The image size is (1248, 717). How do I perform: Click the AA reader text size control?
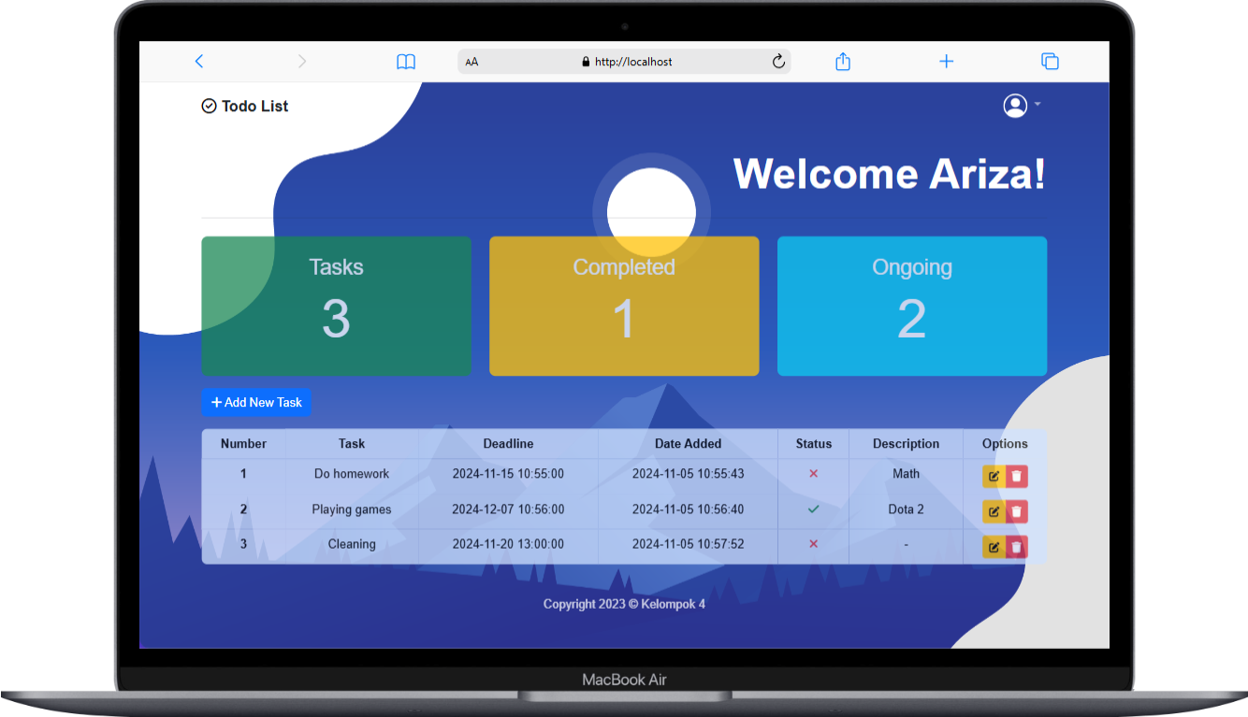coord(472,63)
